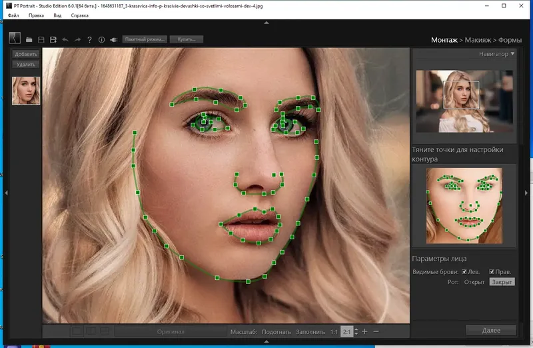The width and height of the screenshot is (533, 348).
Task: Select the top-bottom split view icon
Action: [105, 331]
